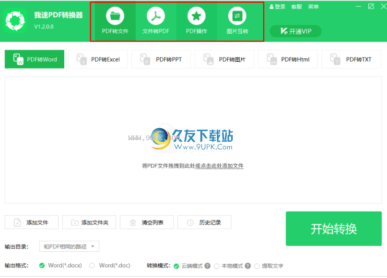Click the VIP badge icon
Viewport: 387px width, 278px height.
(284, 31)
